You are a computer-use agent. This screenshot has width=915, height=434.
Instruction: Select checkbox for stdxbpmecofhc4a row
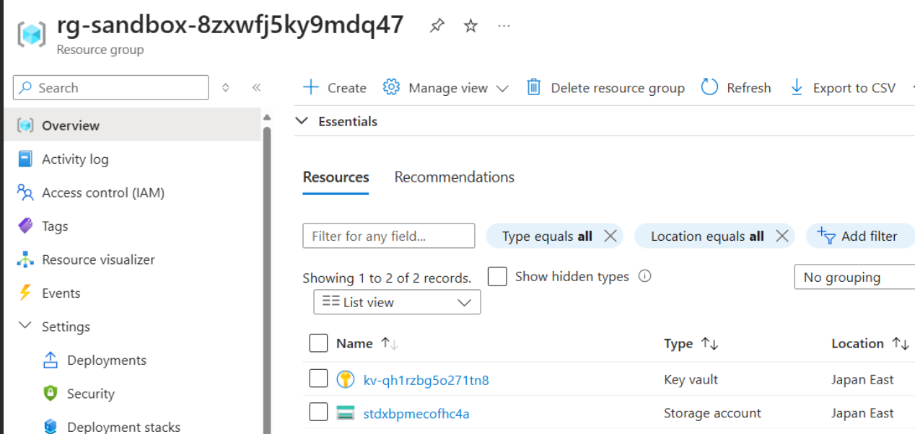coord(318,412)
